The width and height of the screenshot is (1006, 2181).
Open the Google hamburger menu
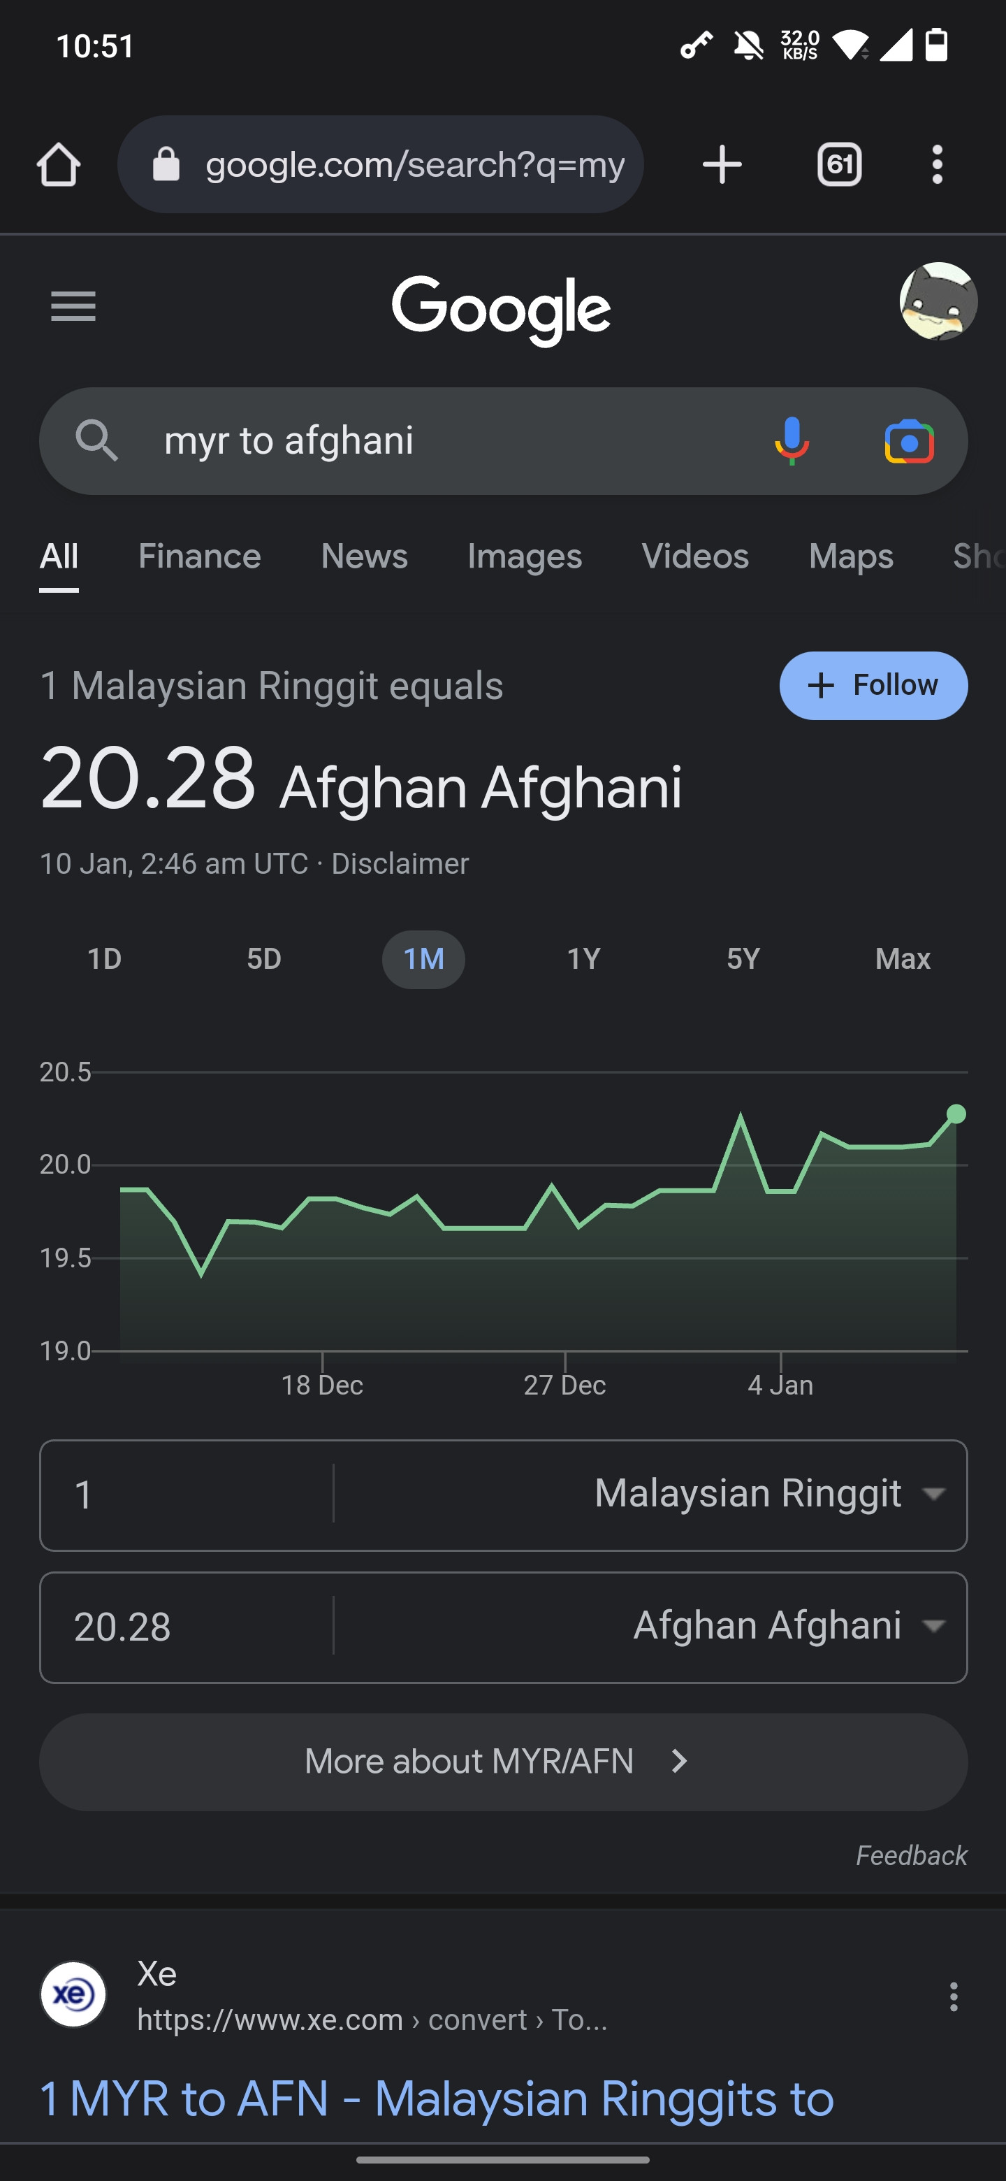point(73,305)
